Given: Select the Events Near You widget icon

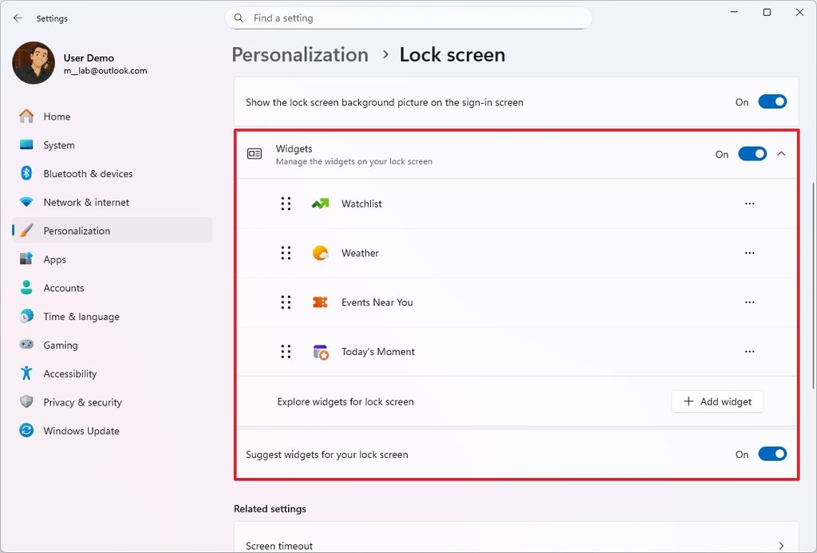Looking at the screenshot, I should [320, 302].
